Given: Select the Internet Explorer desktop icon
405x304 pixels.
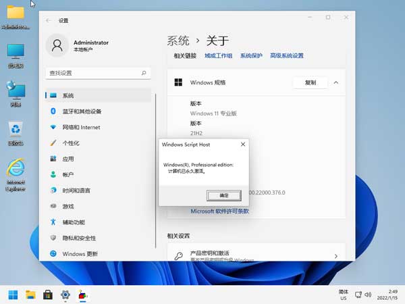Looking at the screenshot, I should click(16, 175).
